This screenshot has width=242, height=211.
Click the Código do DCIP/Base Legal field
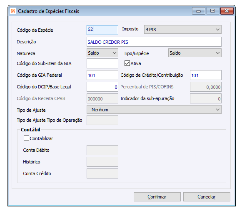pyautogui.click(x=102, y=87)
